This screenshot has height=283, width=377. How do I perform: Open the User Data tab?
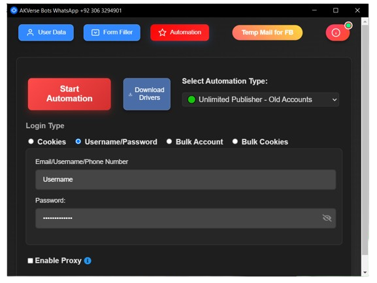(x=46, y=33)
